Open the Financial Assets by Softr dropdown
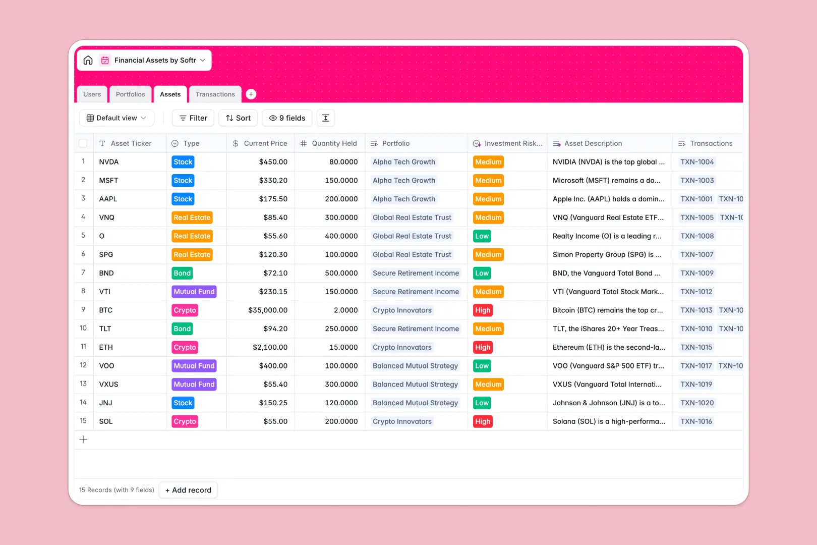The width and height of the screenshot is (817, 545). [x=203, y=60]
